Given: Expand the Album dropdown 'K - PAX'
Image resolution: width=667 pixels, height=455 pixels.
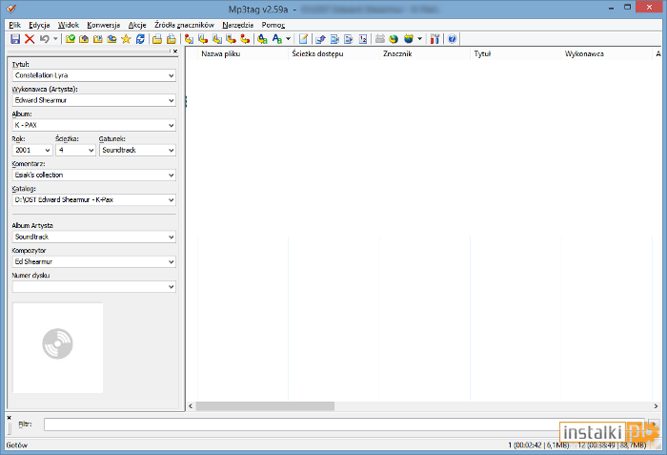Looking at the screenshot, I should point(171,125).
